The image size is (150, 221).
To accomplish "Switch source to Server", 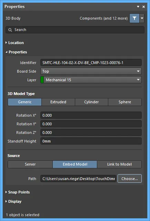I will 30,164.
